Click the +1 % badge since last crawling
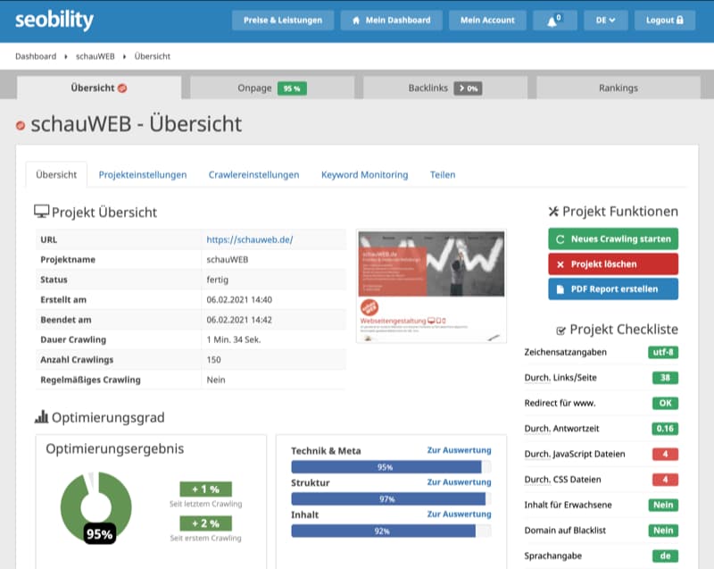 click(206, 489)
